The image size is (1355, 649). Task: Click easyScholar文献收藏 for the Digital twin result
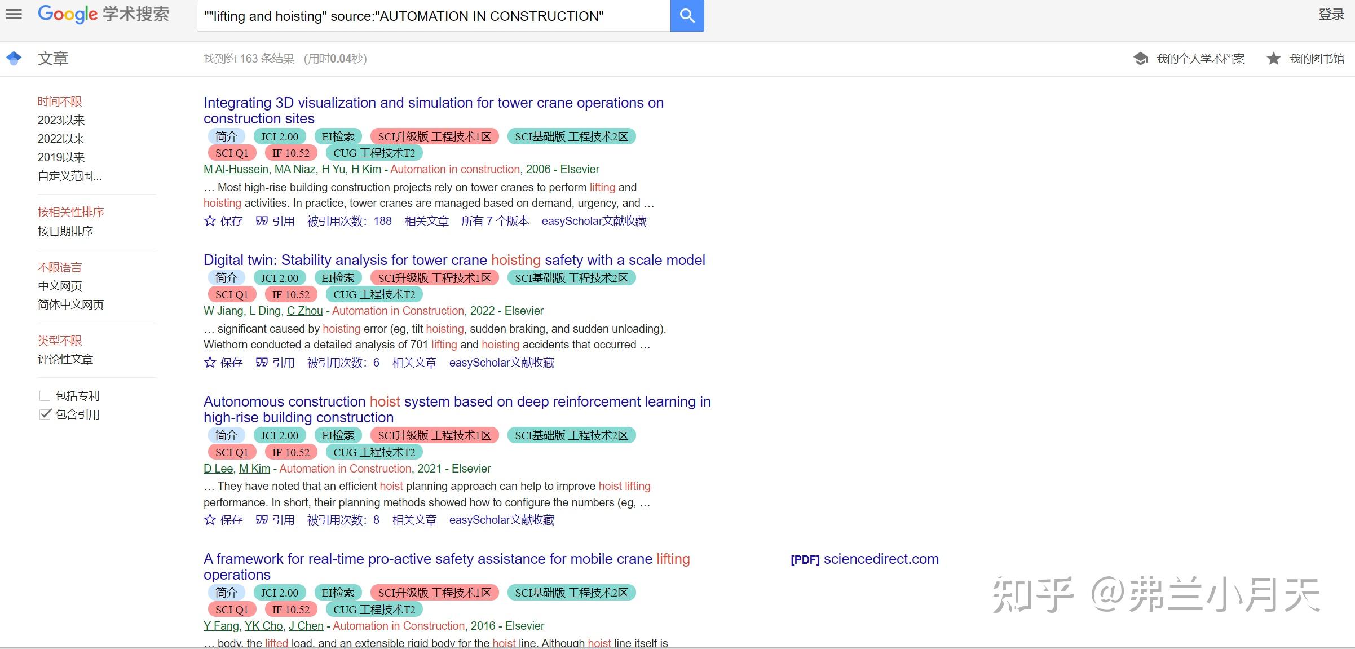[501, 363]
